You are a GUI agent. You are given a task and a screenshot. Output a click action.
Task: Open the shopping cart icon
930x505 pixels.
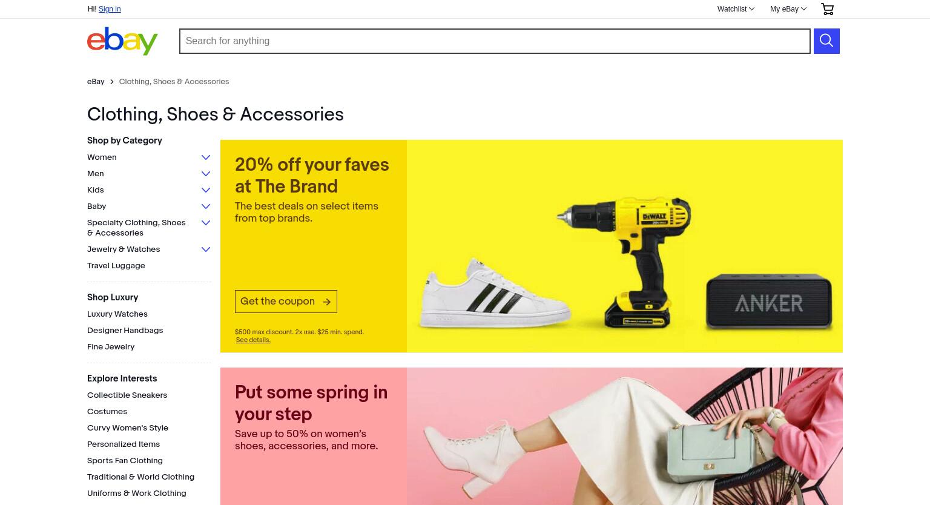point(827,9)
